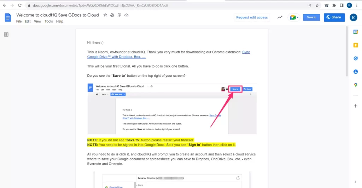Open Google Maps side panel
The image size is (362, 188).
tap(356, 85)
